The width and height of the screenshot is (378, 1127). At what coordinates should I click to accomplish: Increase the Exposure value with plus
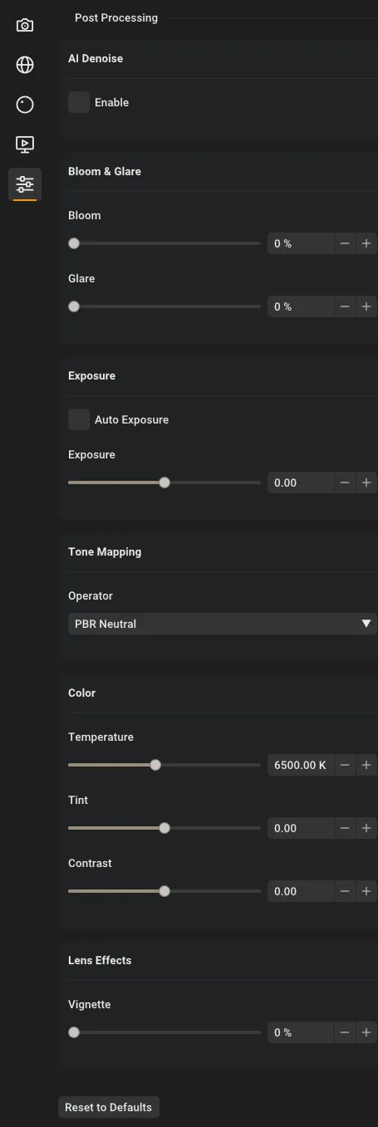point(366,483)
